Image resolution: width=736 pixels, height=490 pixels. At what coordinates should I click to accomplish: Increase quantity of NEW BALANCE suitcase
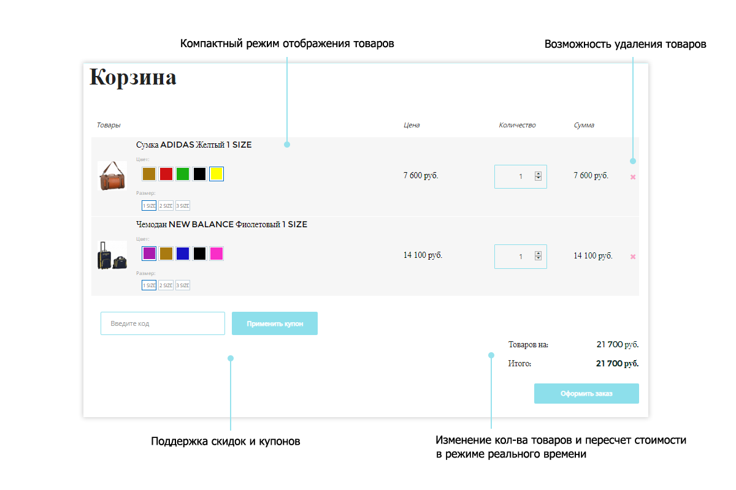pos(539,254)
